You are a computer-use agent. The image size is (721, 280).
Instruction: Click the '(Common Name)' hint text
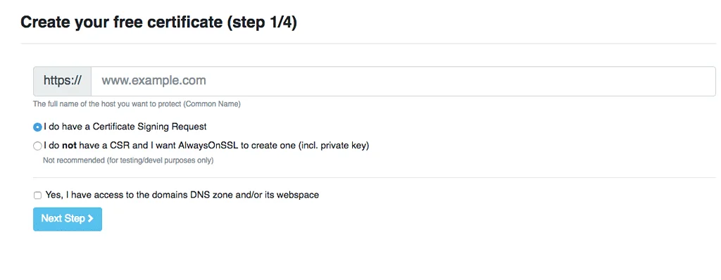pyautogui.click(x=212, y=104)
